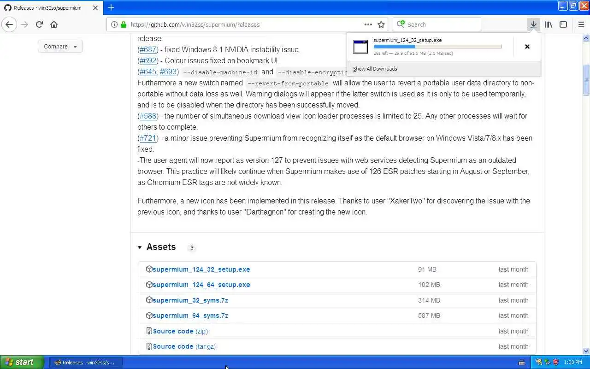
Task: Open issue #588 link
Action: pyautogui.click(x=148, y=116)
